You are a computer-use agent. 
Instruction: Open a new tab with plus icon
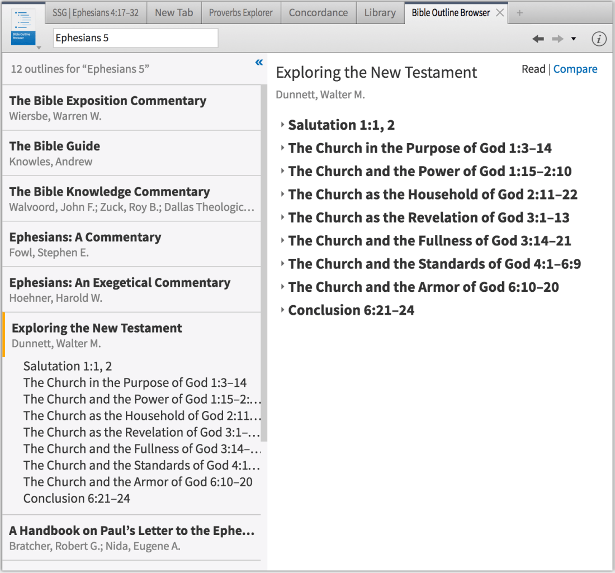tap(519, 13)
